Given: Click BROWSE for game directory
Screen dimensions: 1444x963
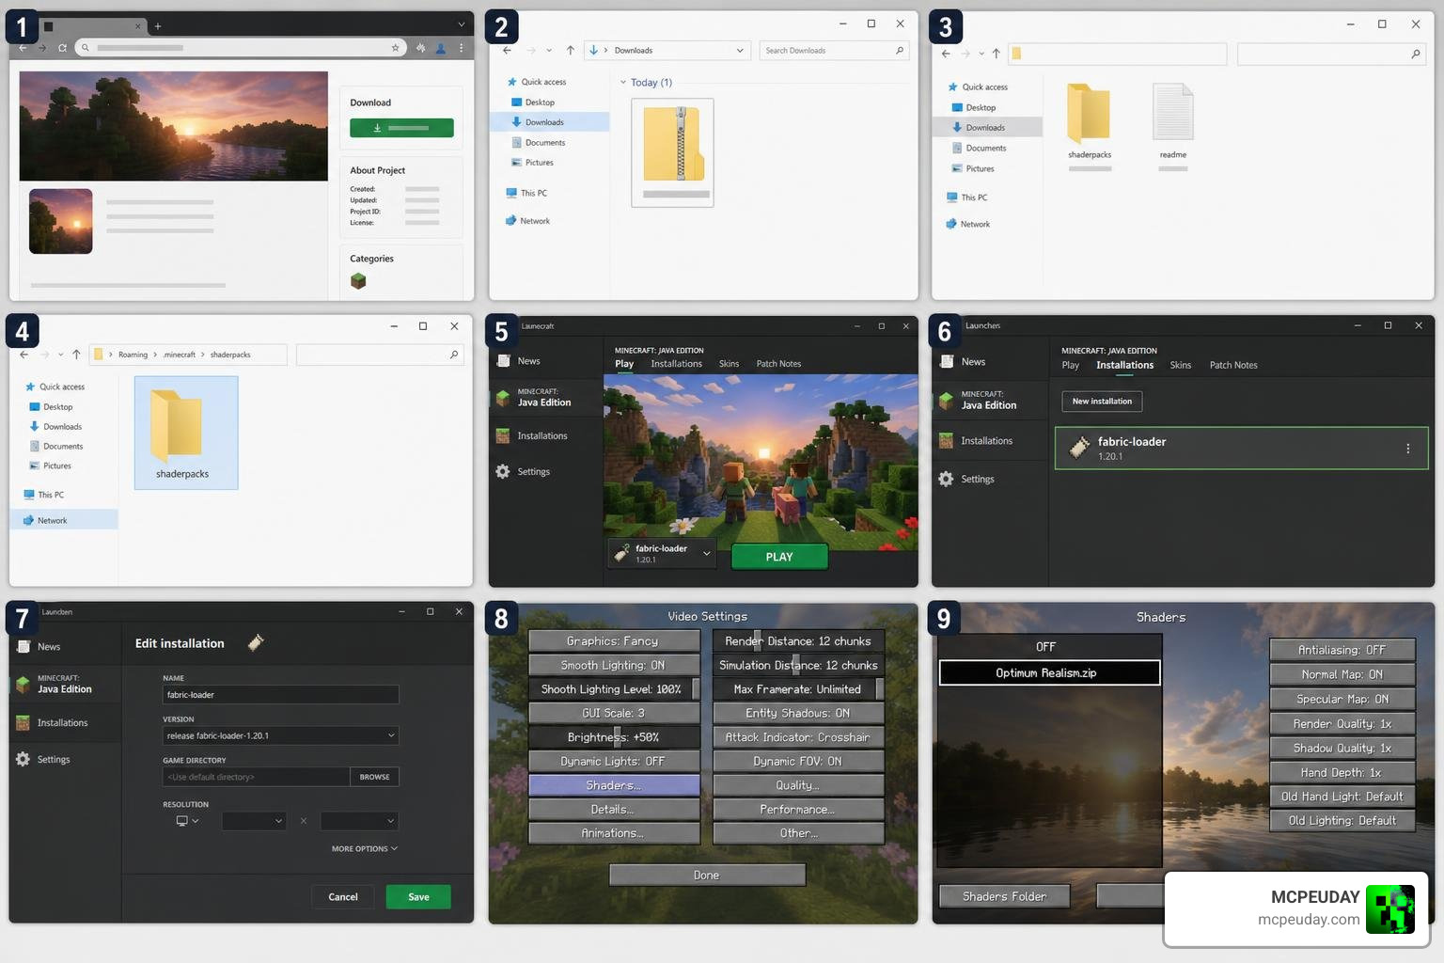Looking at the screenshot, I should point(374,777).
